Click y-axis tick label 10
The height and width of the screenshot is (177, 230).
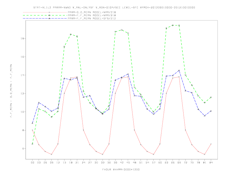click(22, 112)
